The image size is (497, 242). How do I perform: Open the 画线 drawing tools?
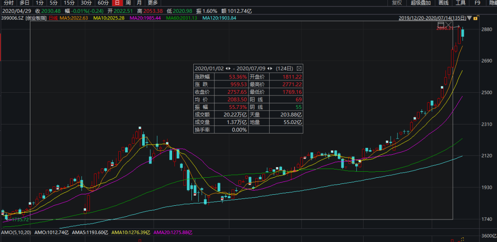click(443, 3)
